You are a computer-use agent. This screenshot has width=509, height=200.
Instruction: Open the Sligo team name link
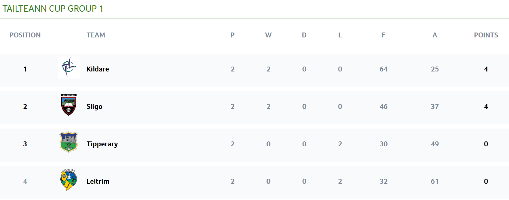tap(94, 106)
